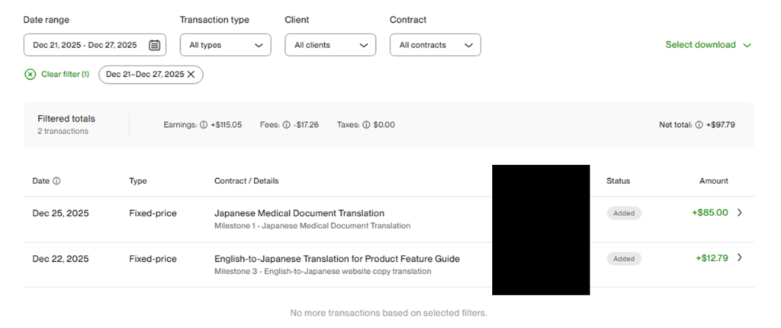Viewport: 781px width, 328px height.
Task: Click the info icon beside Date column header
Action: [x=56, y=181]
